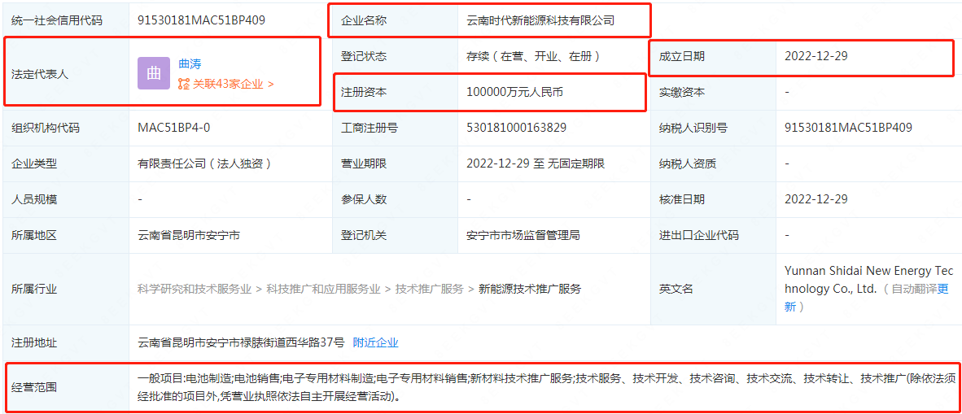Click the 工商注册号 label cell
Image resolution: width=962 pixels, height=414 pixels.
tap(395, 128)
